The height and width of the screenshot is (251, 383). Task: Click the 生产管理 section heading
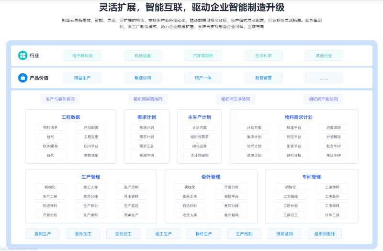point(91,177)
